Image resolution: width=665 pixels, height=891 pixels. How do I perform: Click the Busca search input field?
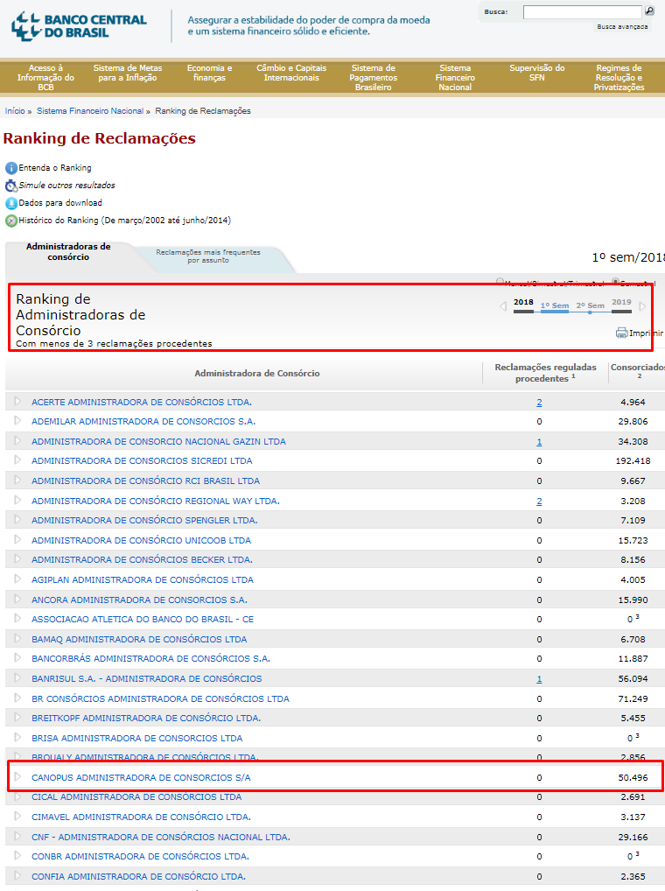pyautogui.click(x=582, y=12)
